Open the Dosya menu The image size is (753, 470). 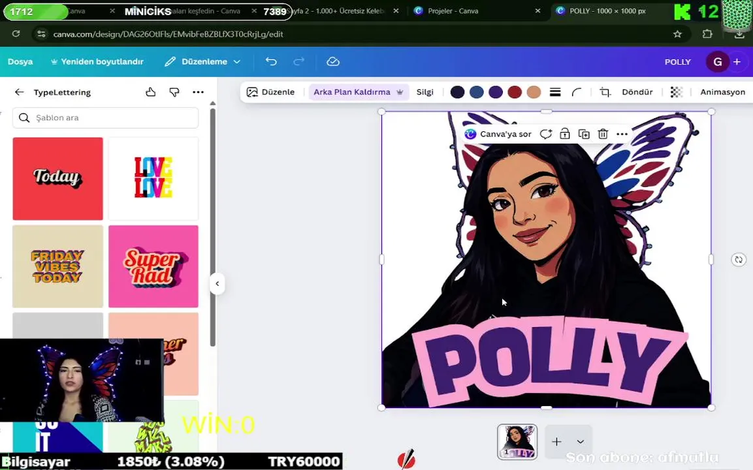(20, 61)
